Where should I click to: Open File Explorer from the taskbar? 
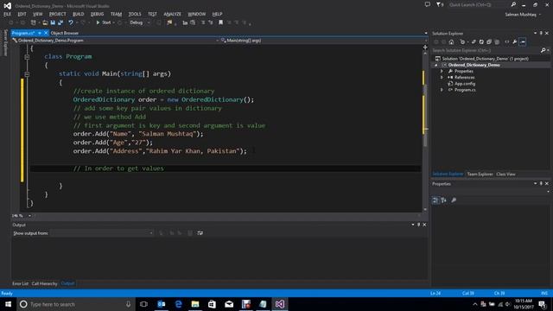195,304
